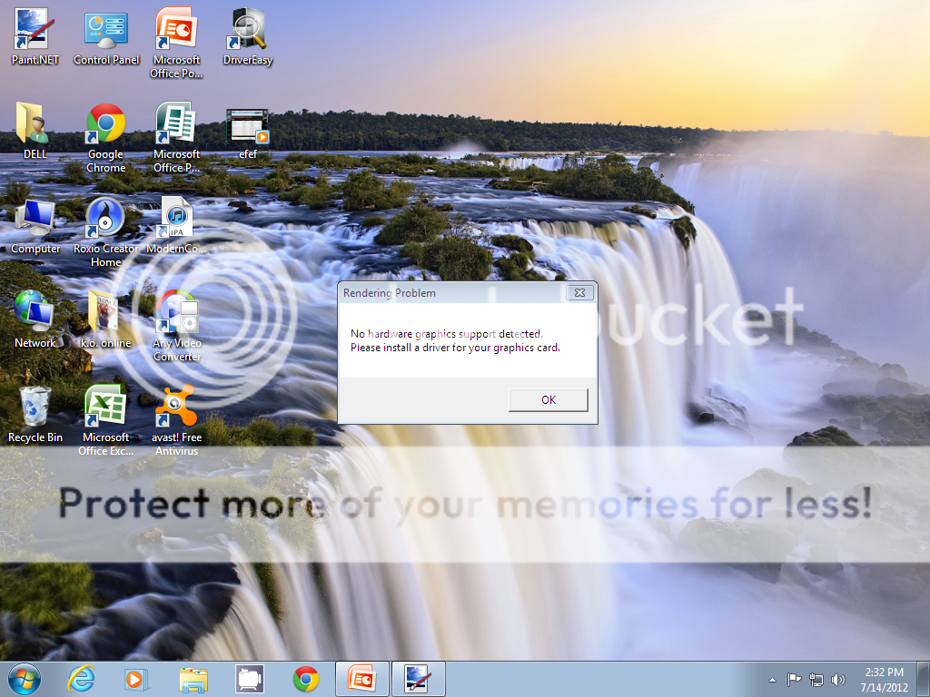This screenshot has height=697, width=930.
Task: Select the Microsoft Office Excel desktop shortcut
Action: (105, 408)
